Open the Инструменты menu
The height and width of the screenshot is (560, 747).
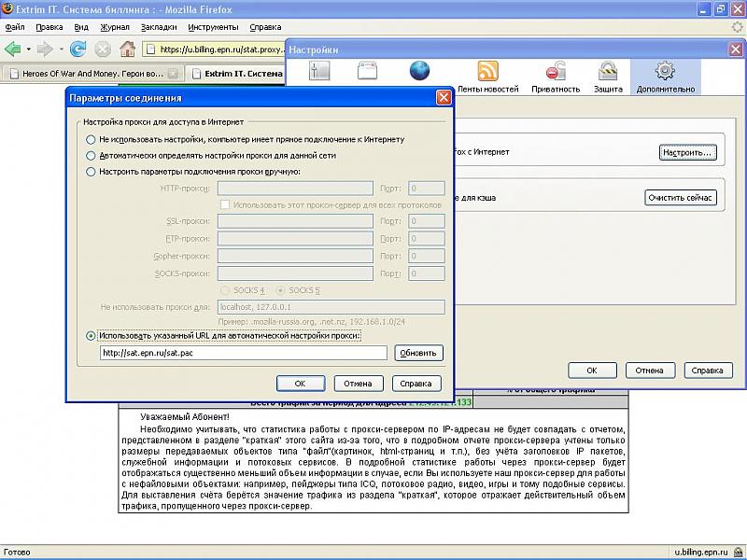214,27
